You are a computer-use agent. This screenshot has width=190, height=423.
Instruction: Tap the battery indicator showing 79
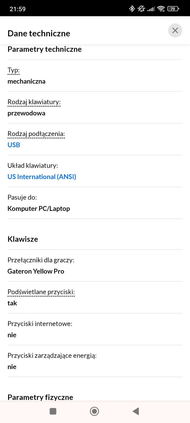[173, 9]
